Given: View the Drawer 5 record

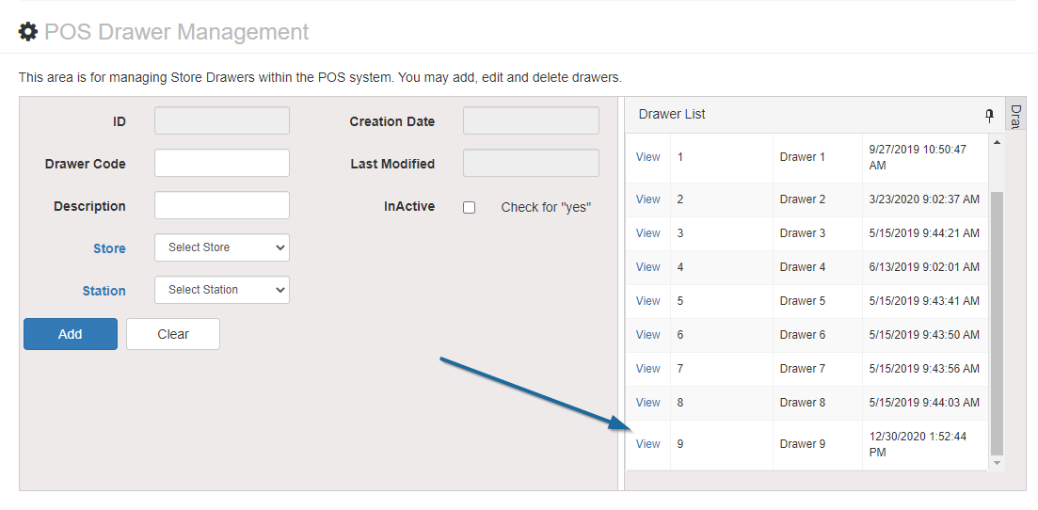Looking at the screenshot, I should click(x=648, y=301).
